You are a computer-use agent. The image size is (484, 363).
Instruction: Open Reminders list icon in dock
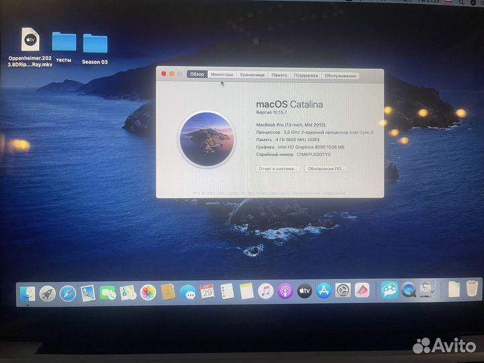[x=227, y=291]
